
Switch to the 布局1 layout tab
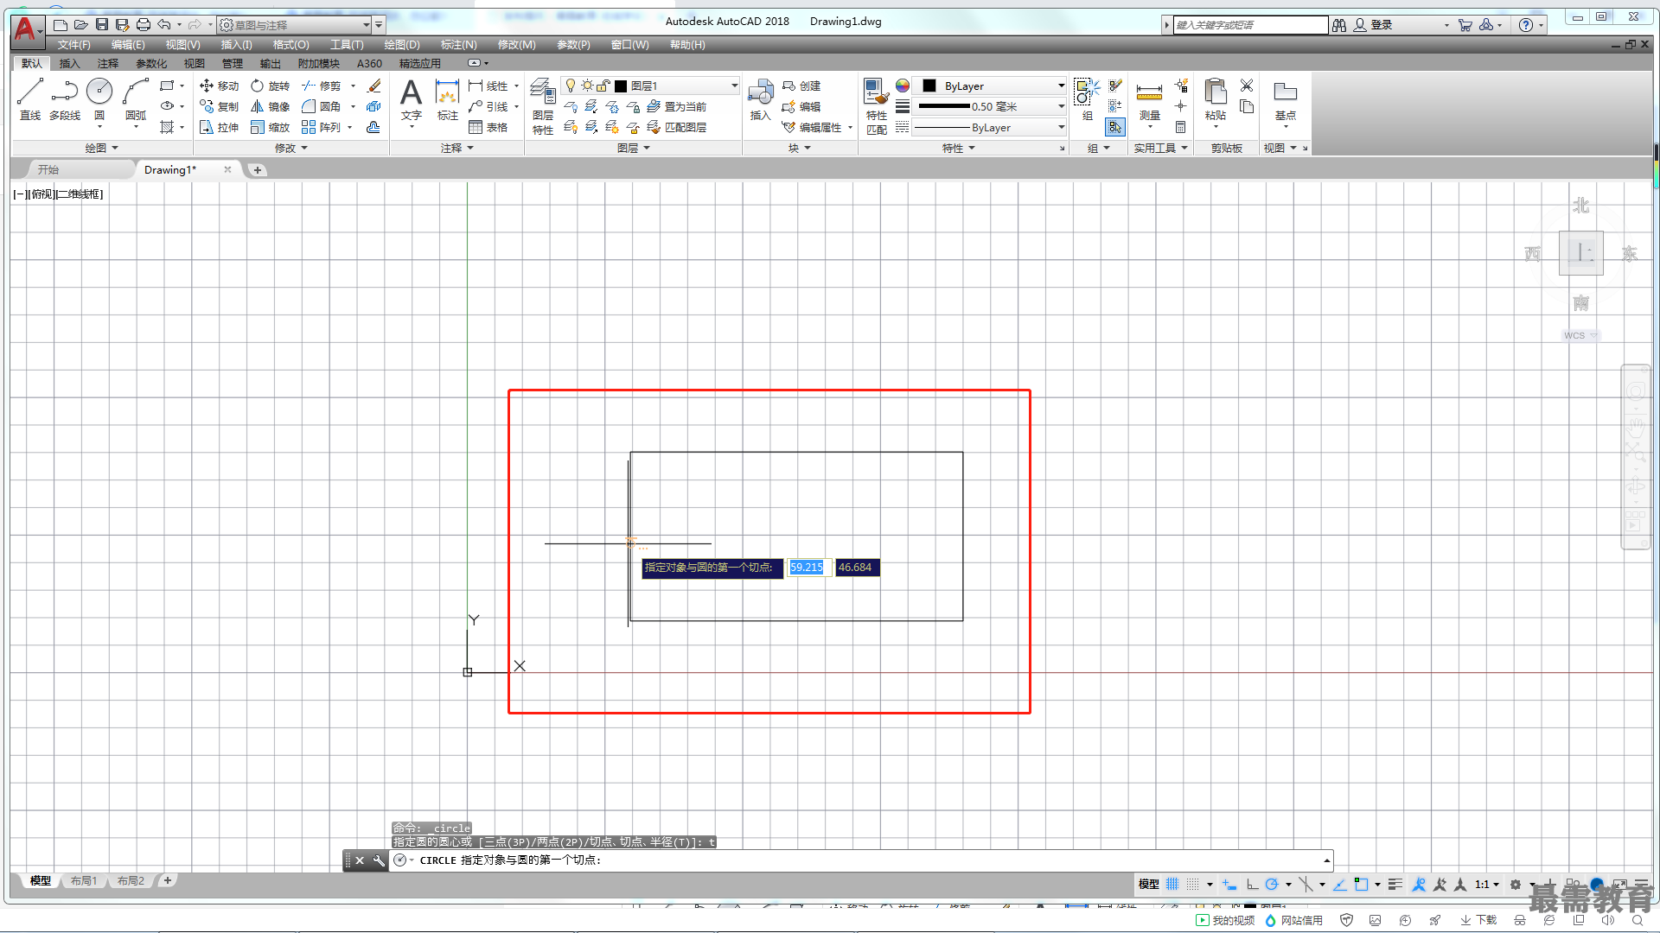pos(84,880)
